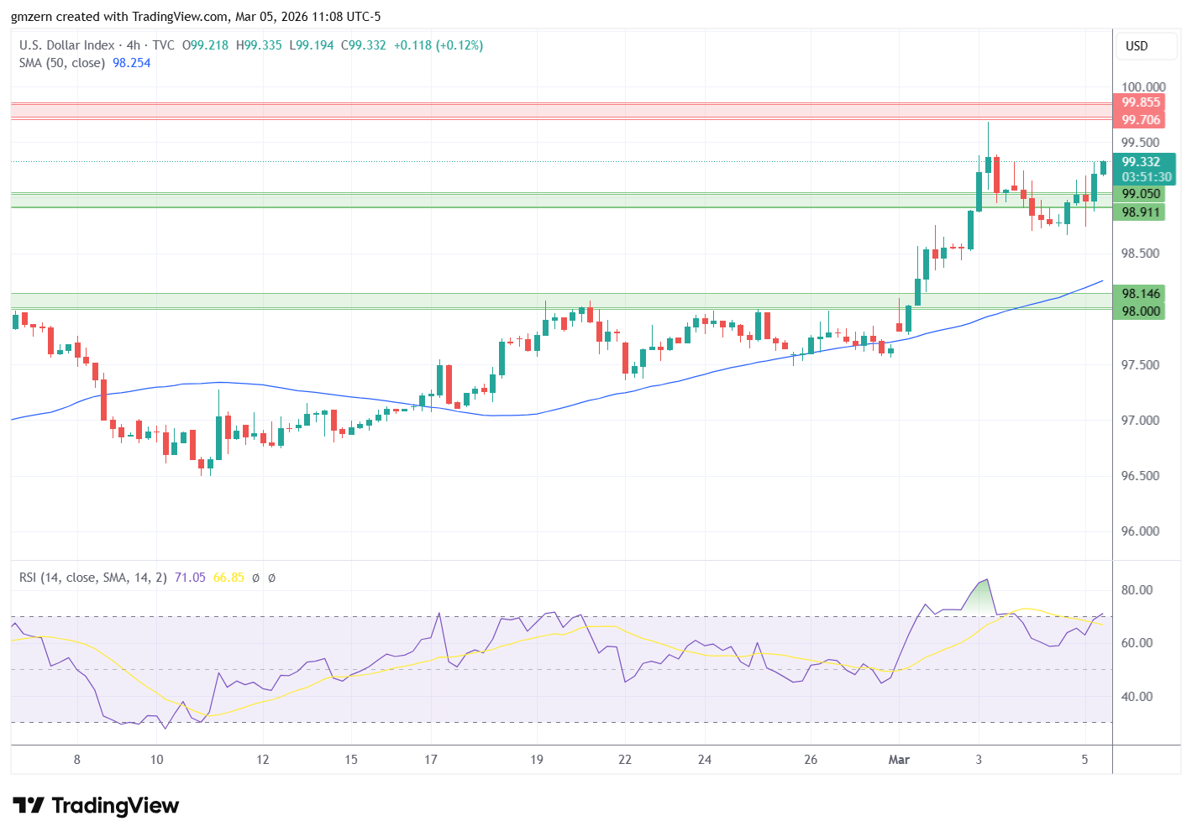Click the date label 17 on the time axis

coord(431,760)
